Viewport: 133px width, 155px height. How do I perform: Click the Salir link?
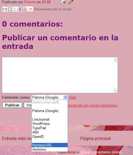[73, 97]
